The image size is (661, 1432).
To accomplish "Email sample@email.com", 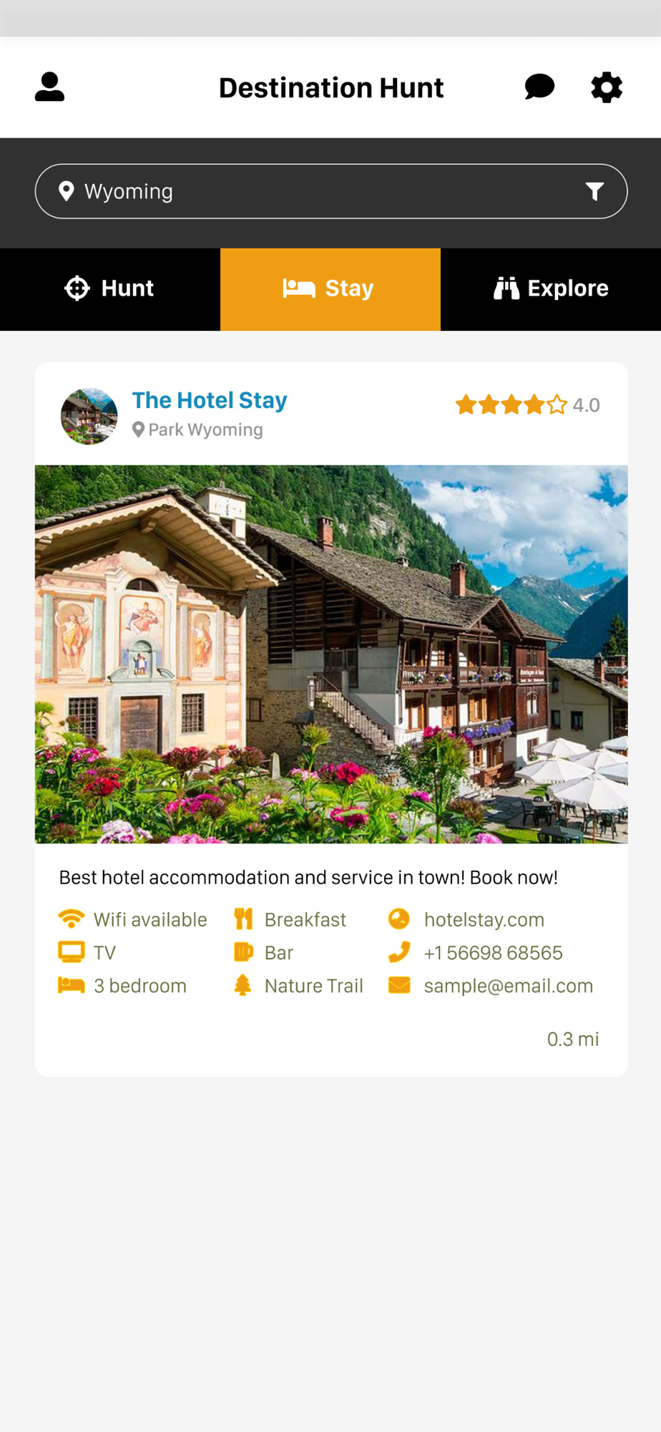I will (x=509, y=986).
